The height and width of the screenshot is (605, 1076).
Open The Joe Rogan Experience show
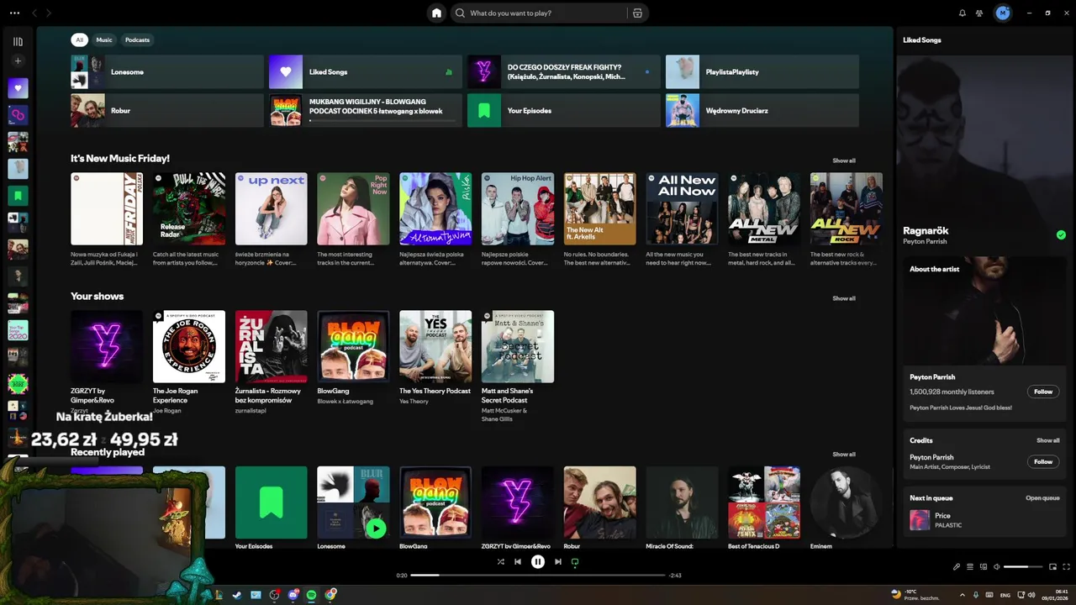click(x=189, y=362)
